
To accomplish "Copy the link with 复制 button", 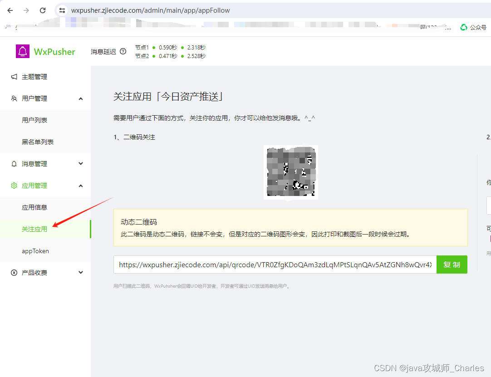I will click(x=452, y=264).
